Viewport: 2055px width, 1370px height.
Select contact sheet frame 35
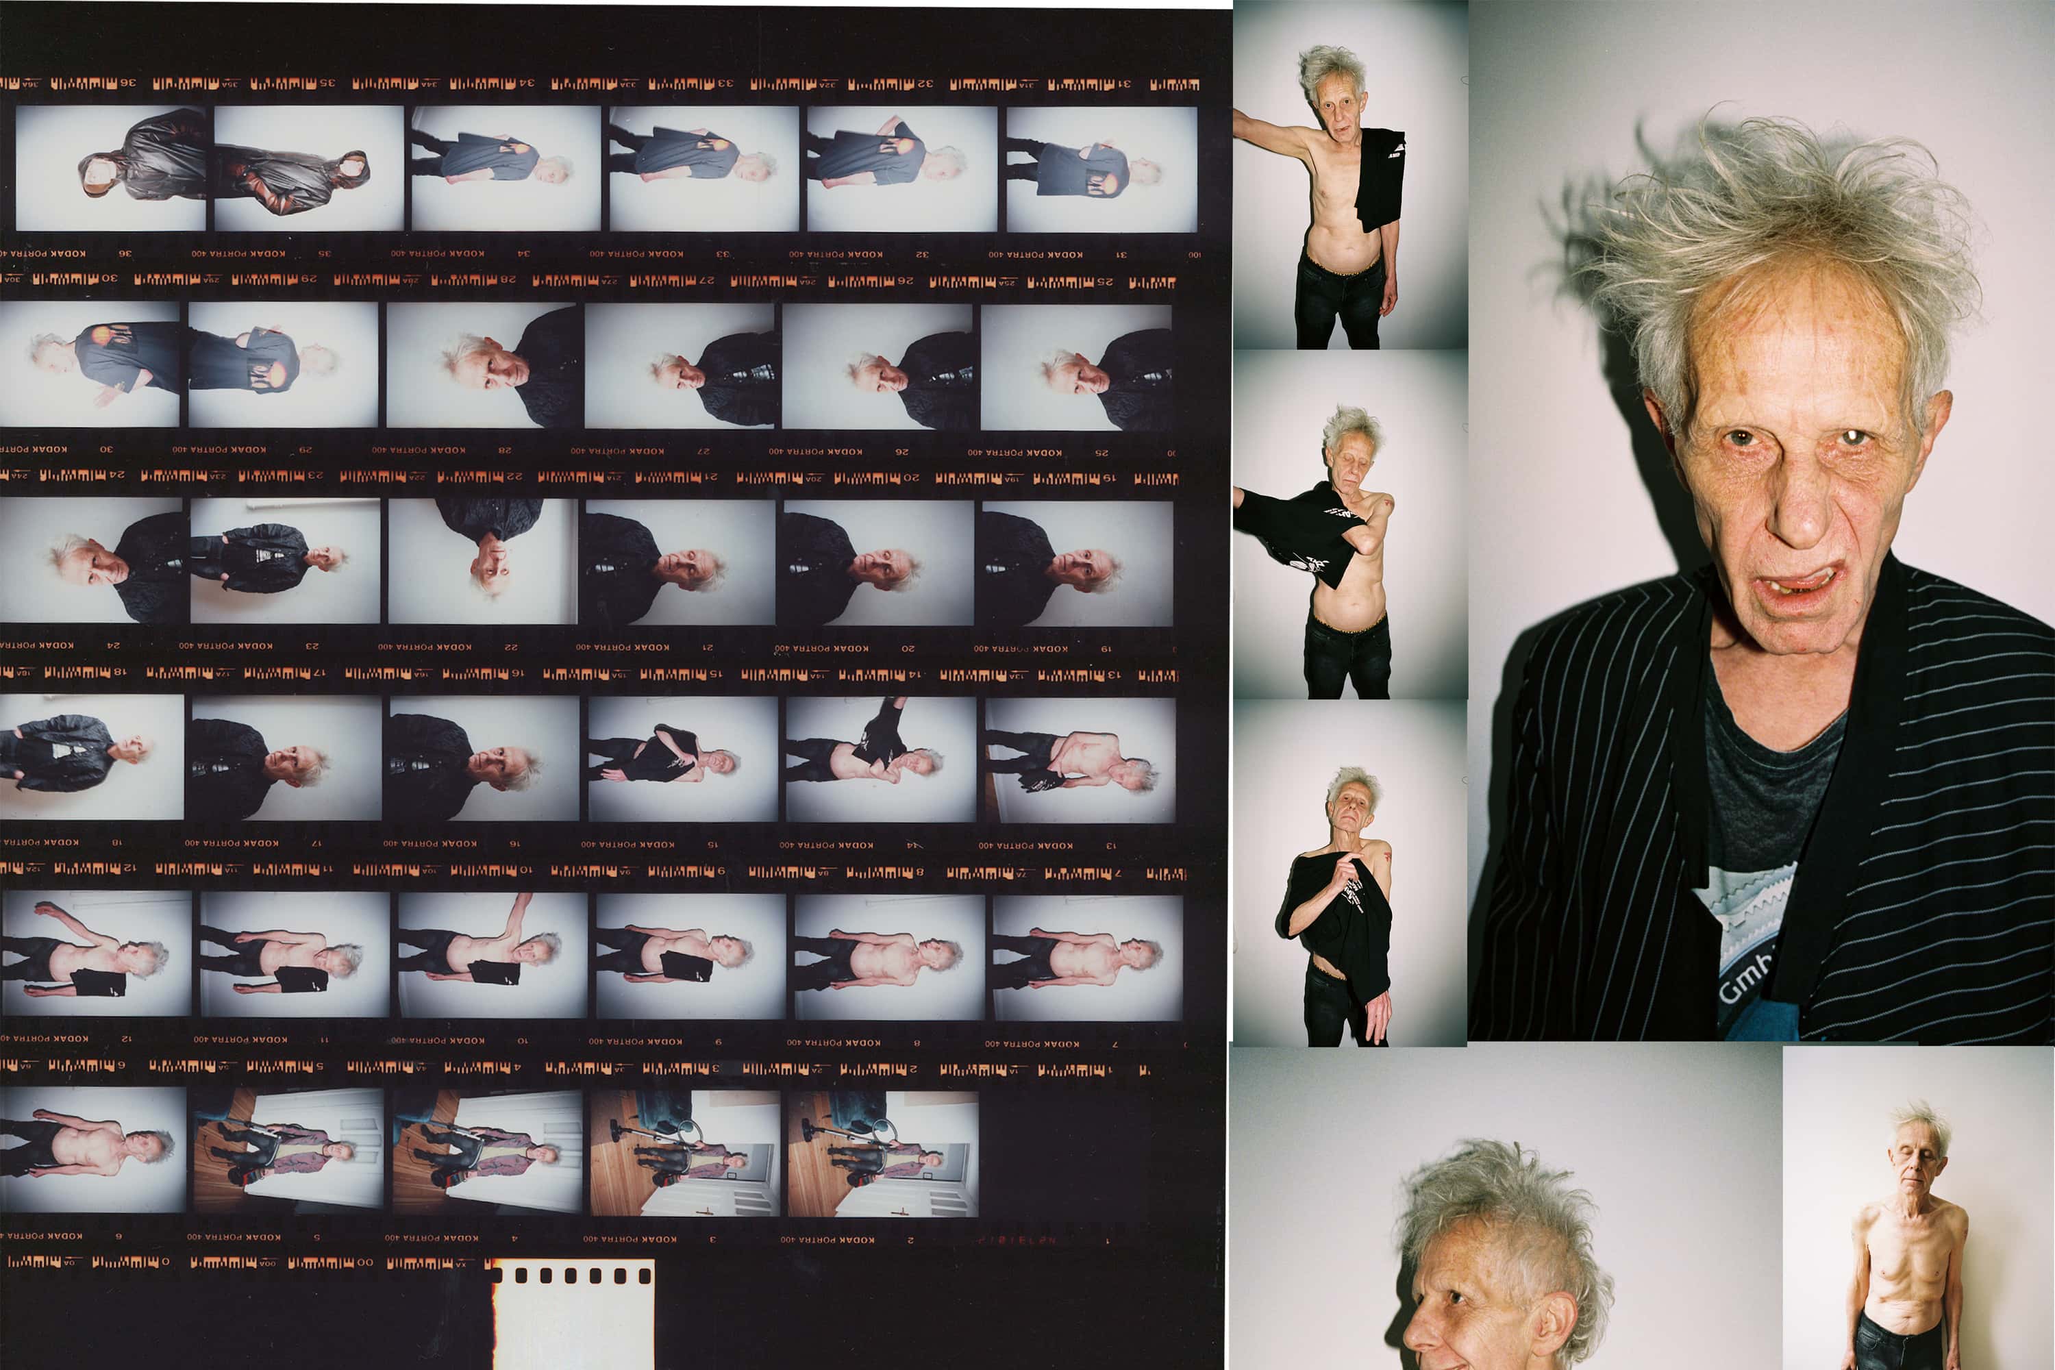pos(308,168)
